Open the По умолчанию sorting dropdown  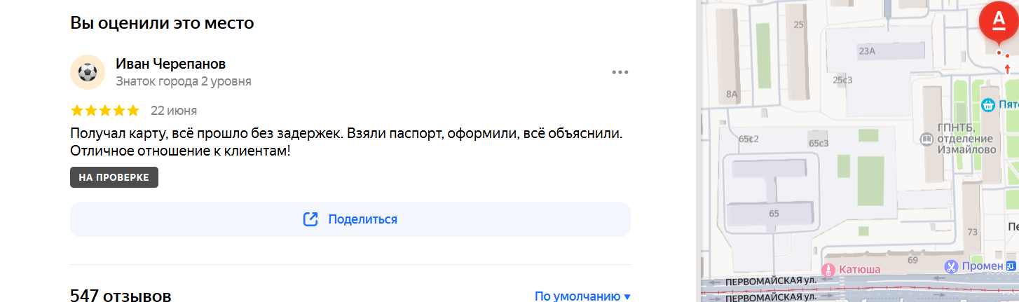click(x=582, y=296)
